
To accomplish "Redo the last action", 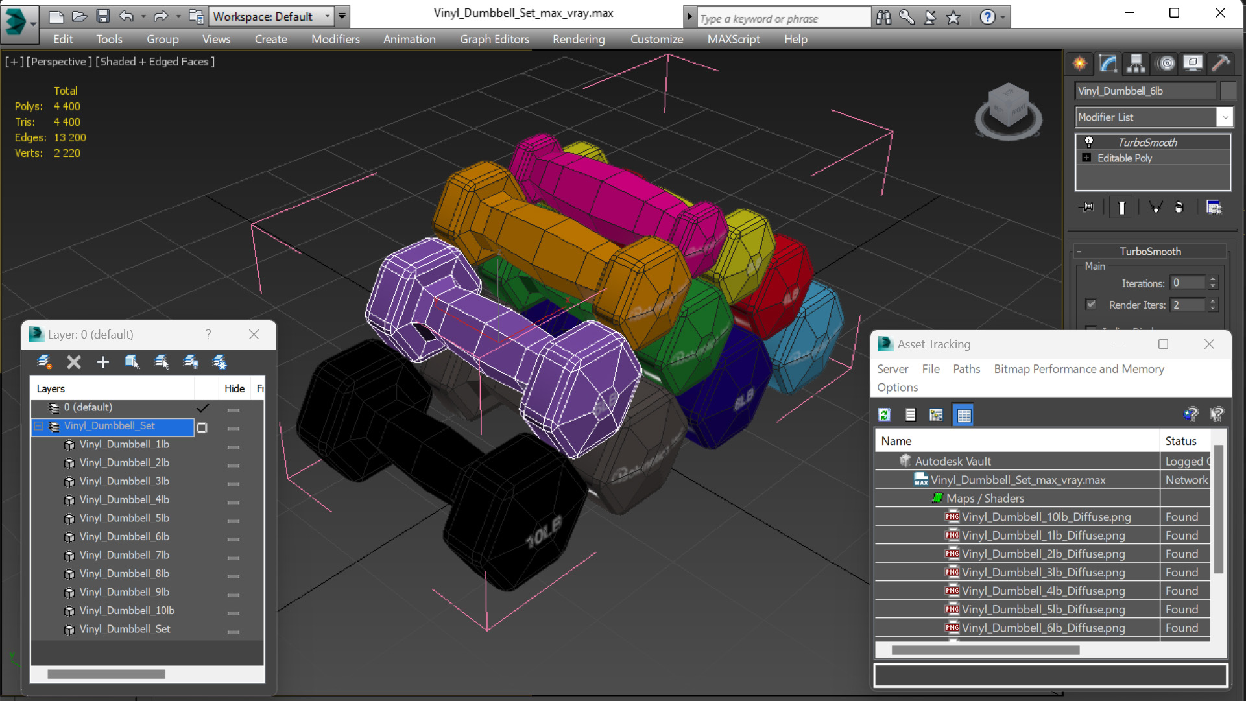I will coord(160,16).
